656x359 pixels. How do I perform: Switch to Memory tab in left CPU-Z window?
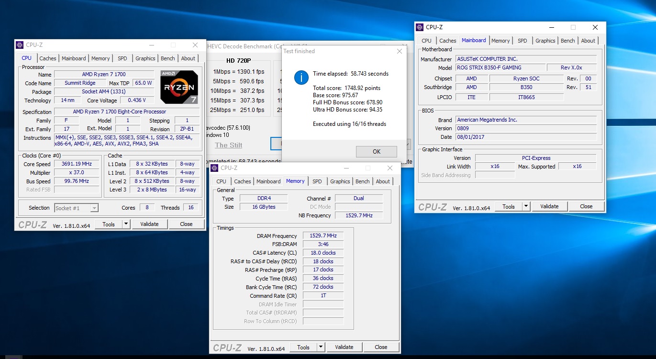[100, 58]
